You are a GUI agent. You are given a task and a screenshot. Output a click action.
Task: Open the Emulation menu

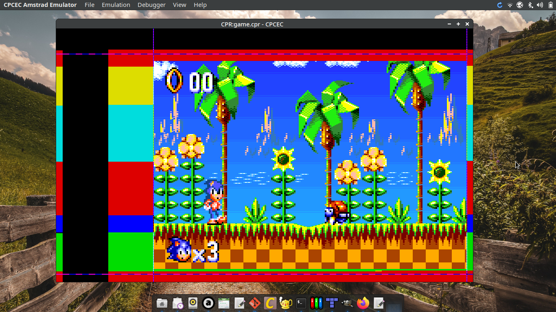pos(116,5)
